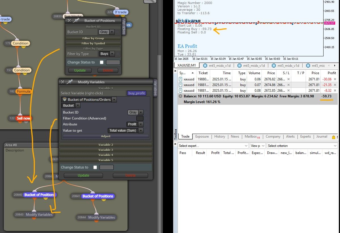The height and width of the screenshot is (233, 340).
Task: Select the Condition block 173
Action: tap(20, 43)
